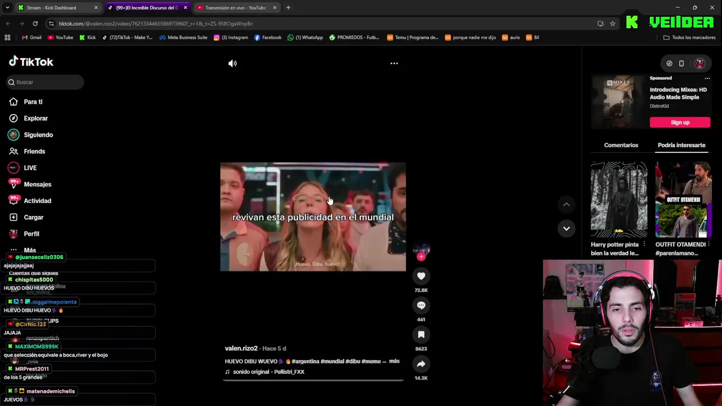The height and width of the screenshot is (406, 722).
Task: Save video using the bookmark icon
Action: point(421,334)
